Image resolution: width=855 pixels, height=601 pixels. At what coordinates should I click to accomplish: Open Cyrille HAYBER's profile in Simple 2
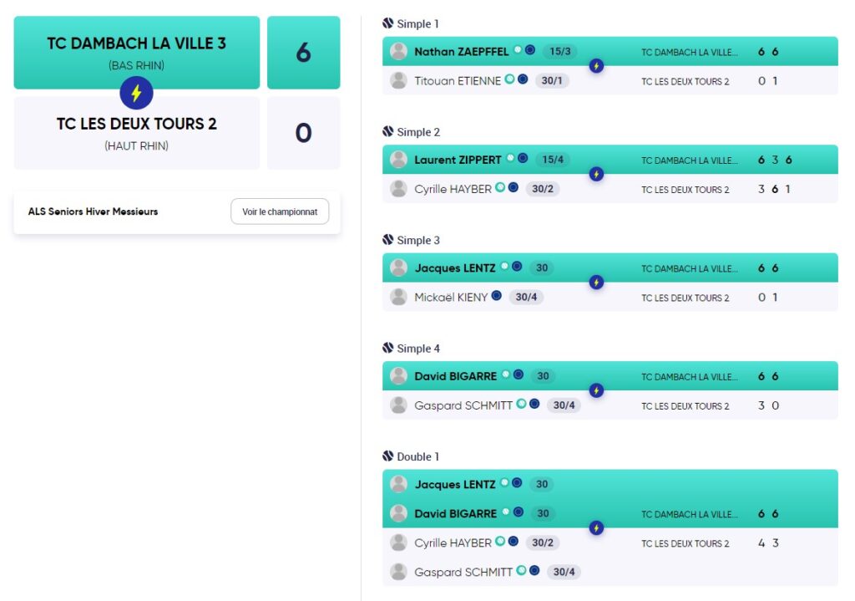453,189
